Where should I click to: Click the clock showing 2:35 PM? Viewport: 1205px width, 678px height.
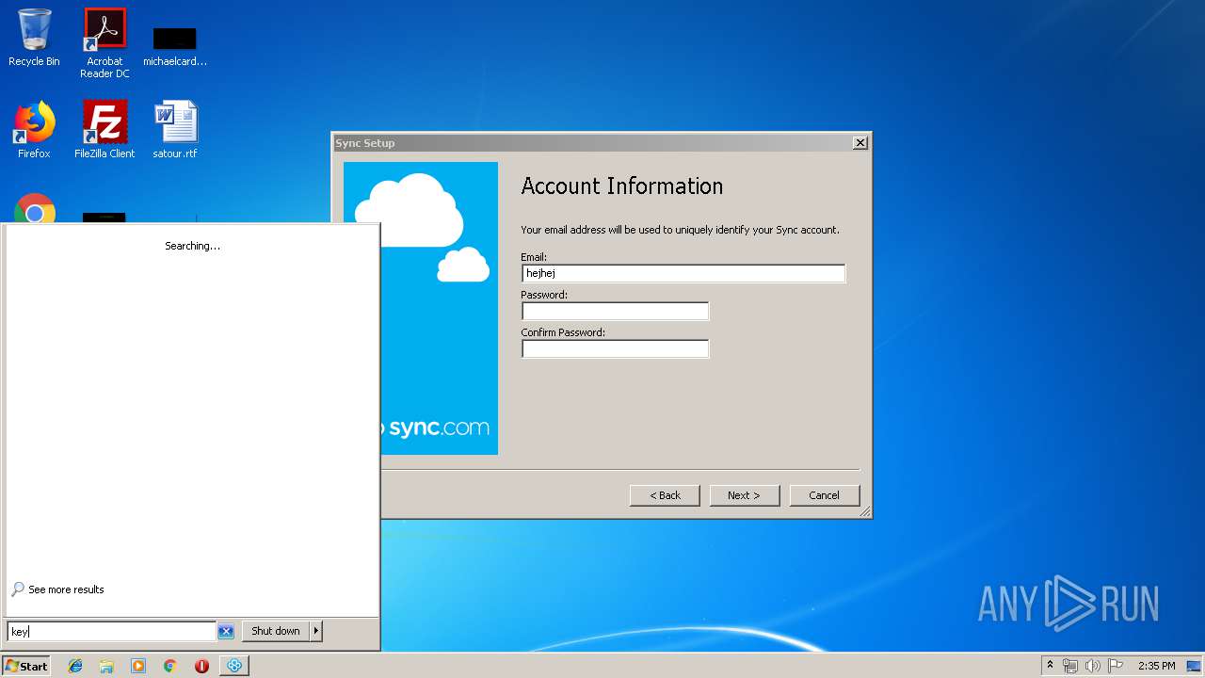pos(1156,666)
